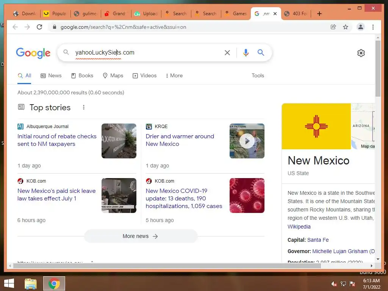Go back to previous page
Screen dimensions: 388x291
point(15,27)
